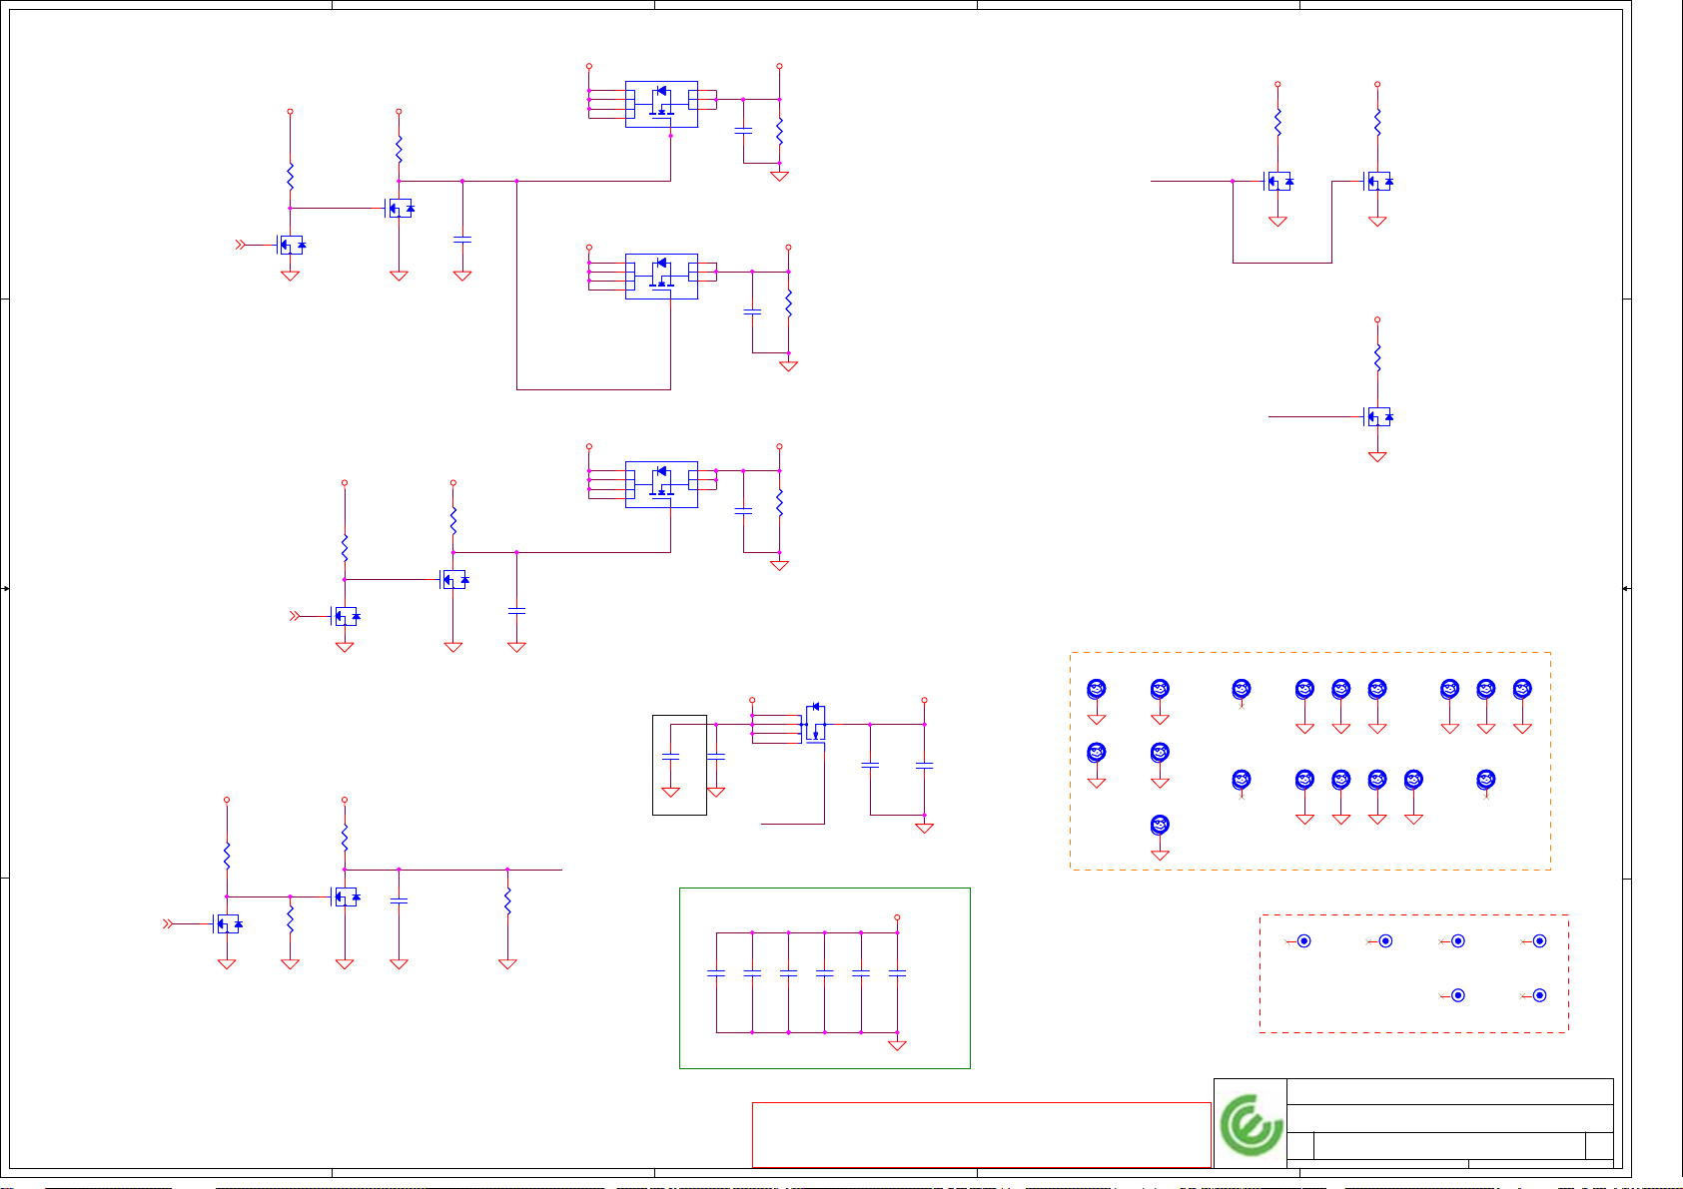Click the green company logo in title block
The height and width of the screenshot is (1189, 1683).
[1251, 1126]
